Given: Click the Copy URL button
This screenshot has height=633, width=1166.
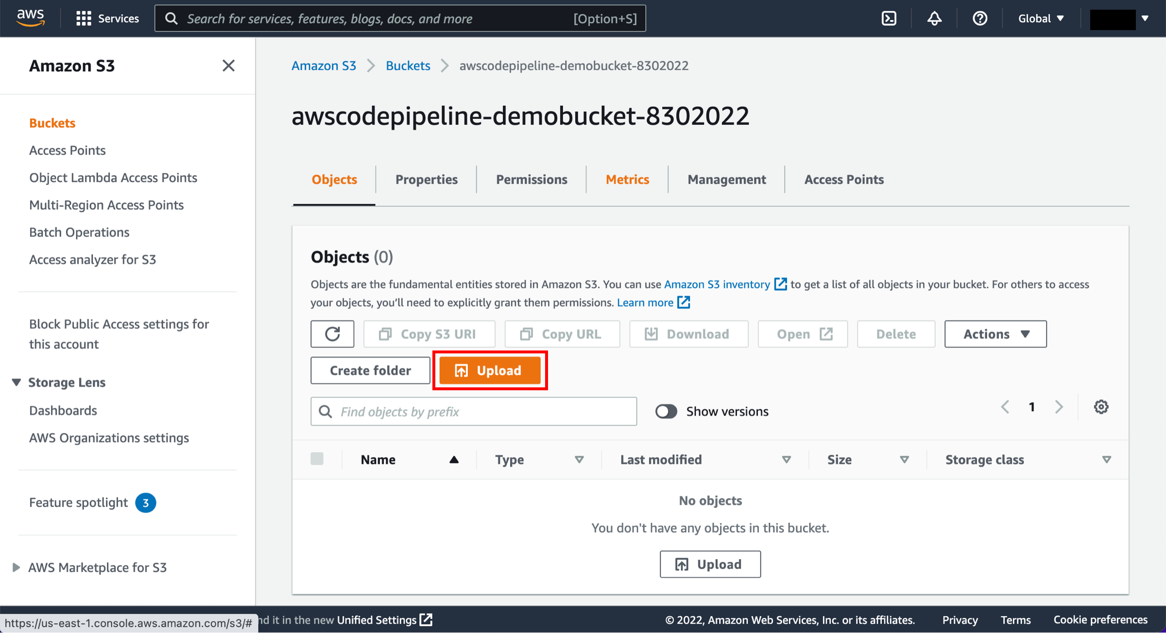Looking at the screenshot, I should 562,334.
